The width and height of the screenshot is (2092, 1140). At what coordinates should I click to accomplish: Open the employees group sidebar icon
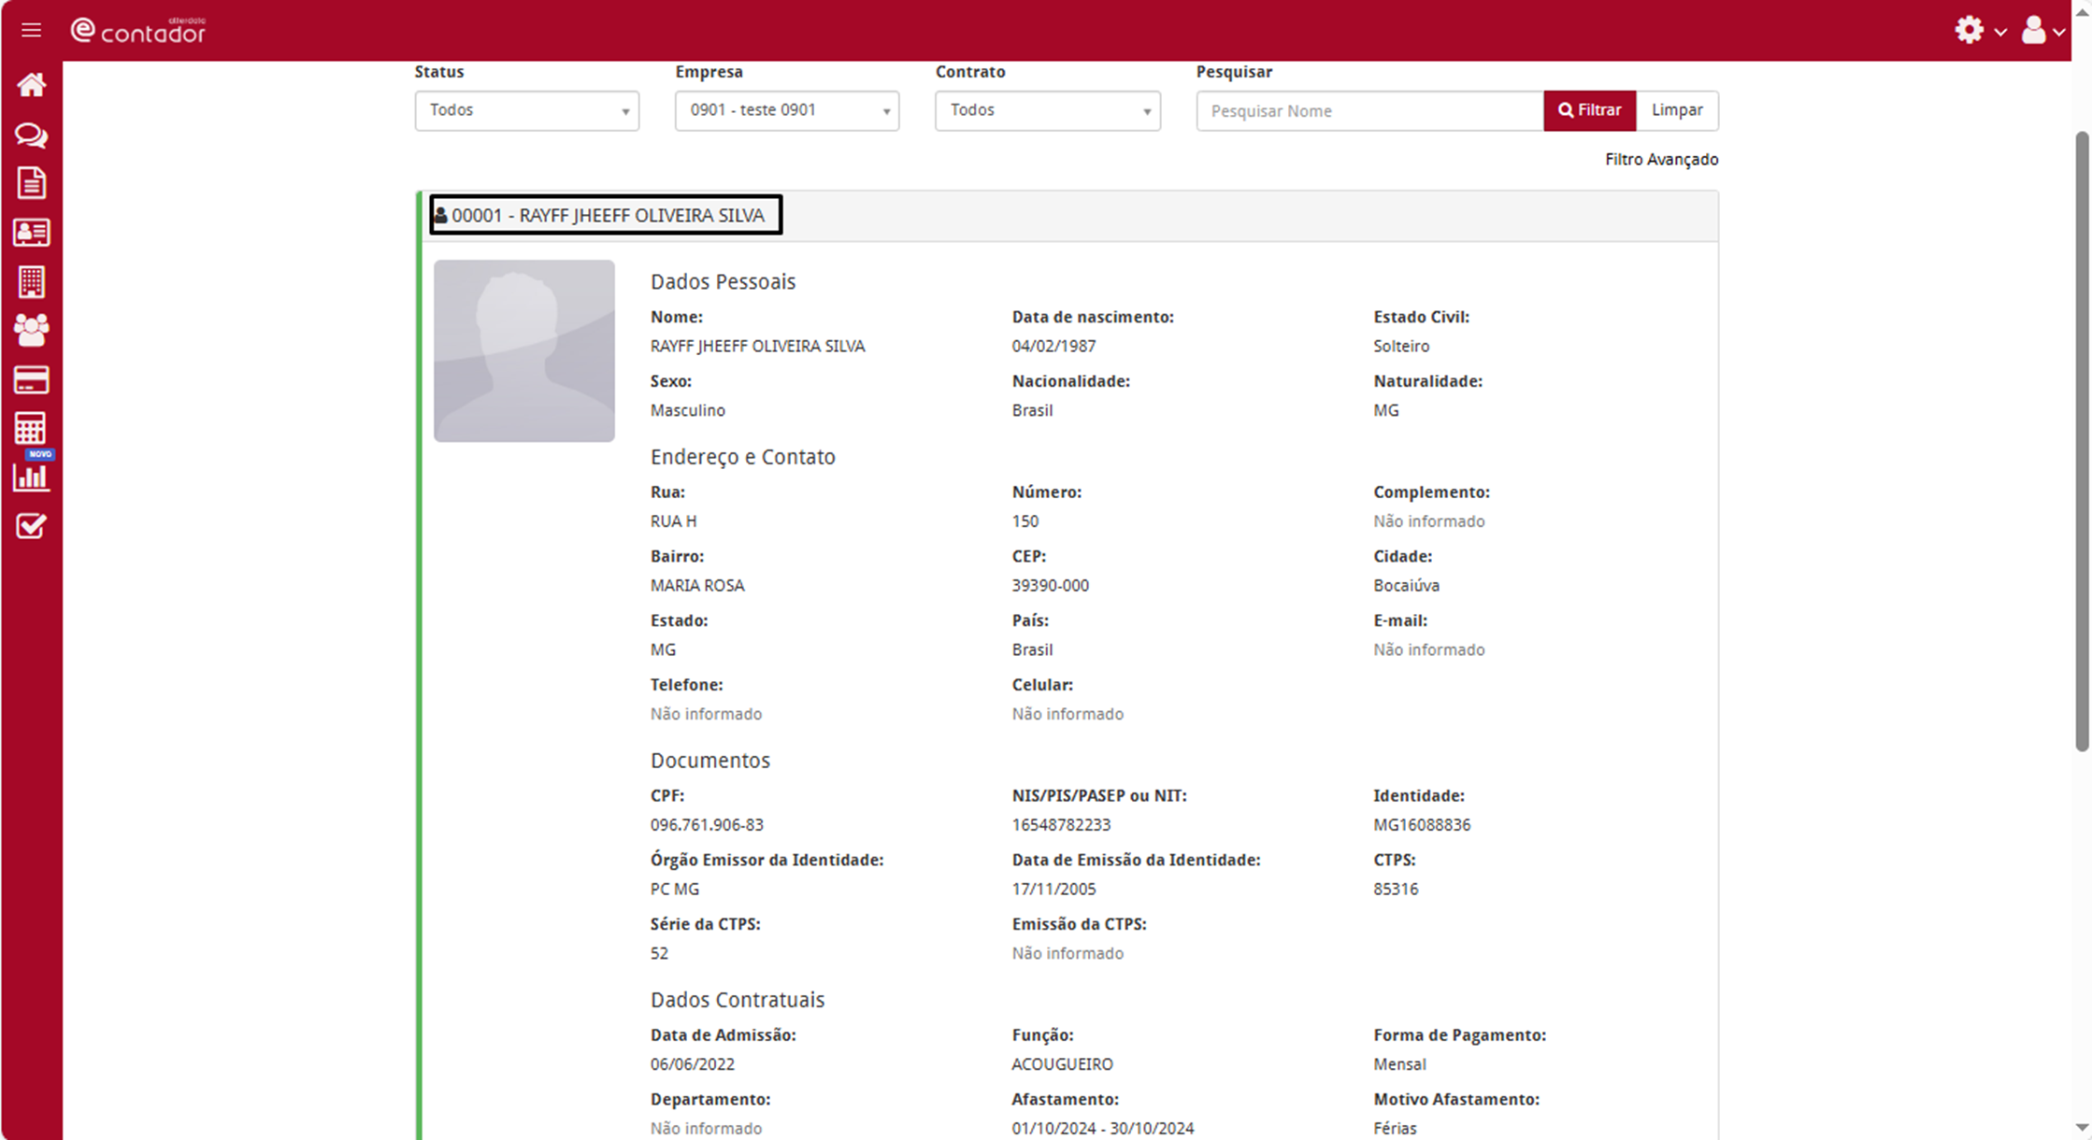click(x=31, y=330)
